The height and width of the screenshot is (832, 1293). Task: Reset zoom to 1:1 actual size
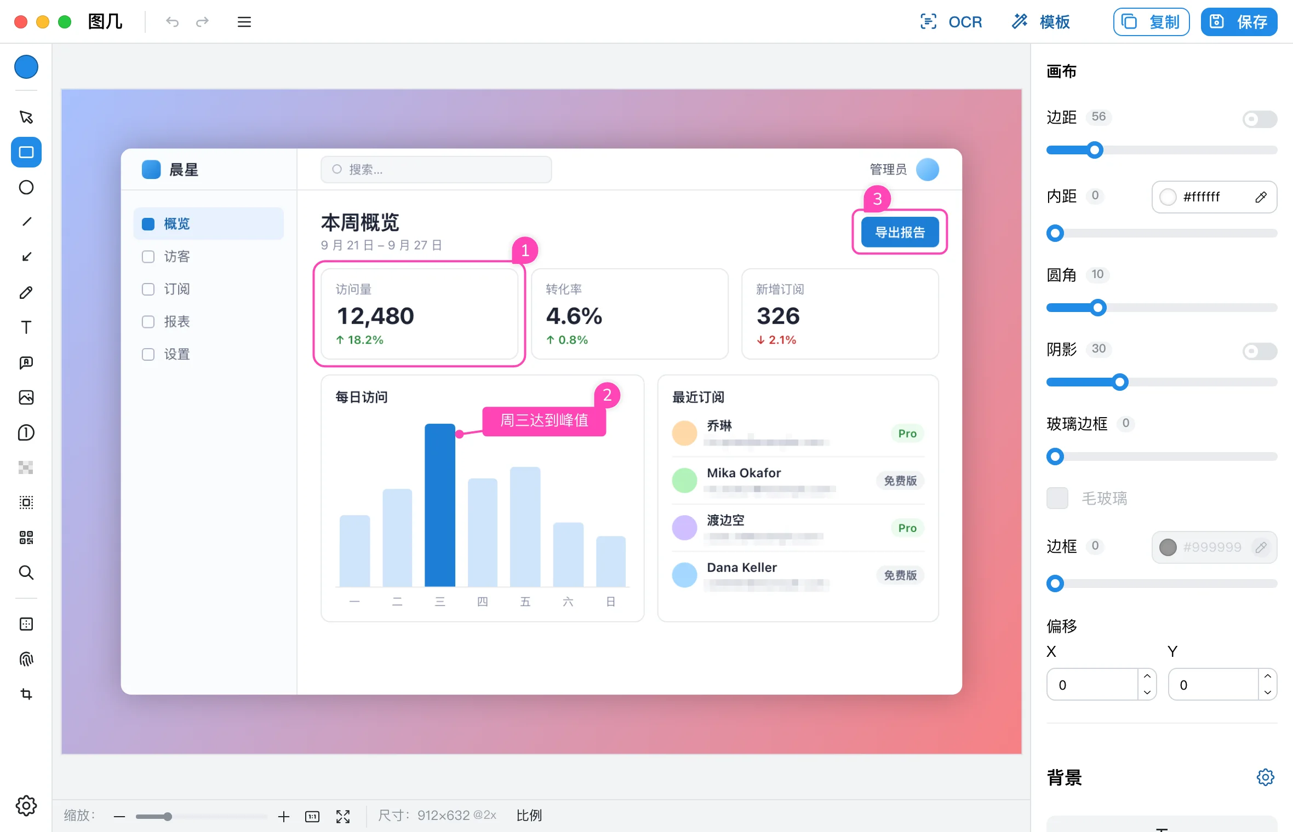point(312,817)
